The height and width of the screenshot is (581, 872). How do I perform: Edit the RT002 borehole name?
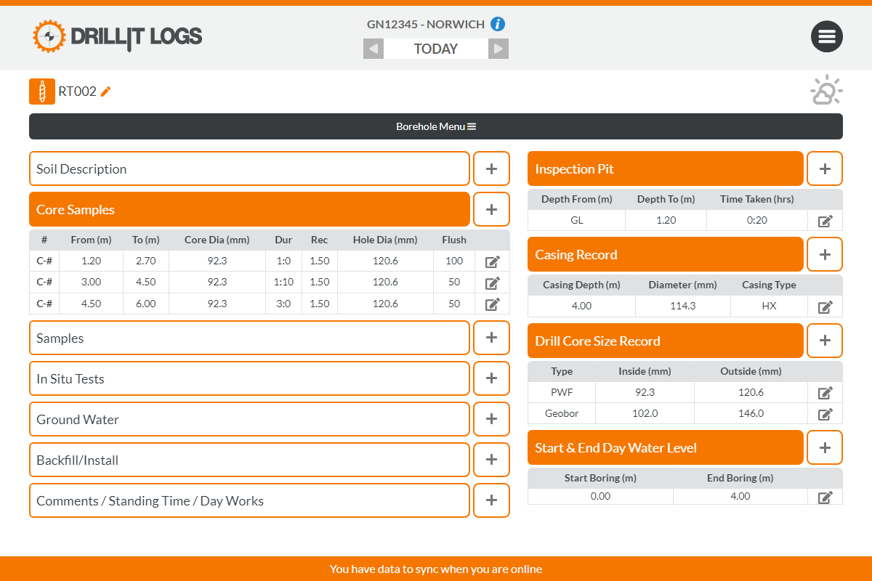pyautogui.click(x=106, y=92)
